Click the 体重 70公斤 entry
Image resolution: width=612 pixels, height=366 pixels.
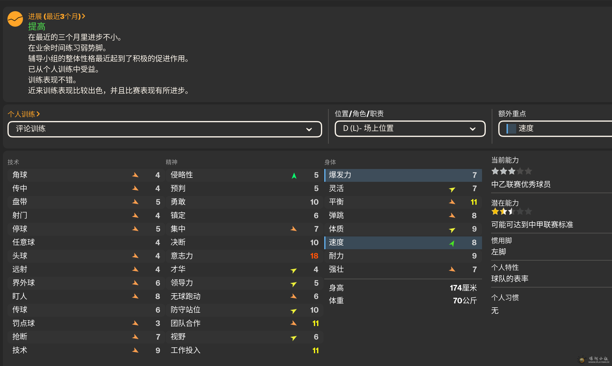[x=403, y=301]
